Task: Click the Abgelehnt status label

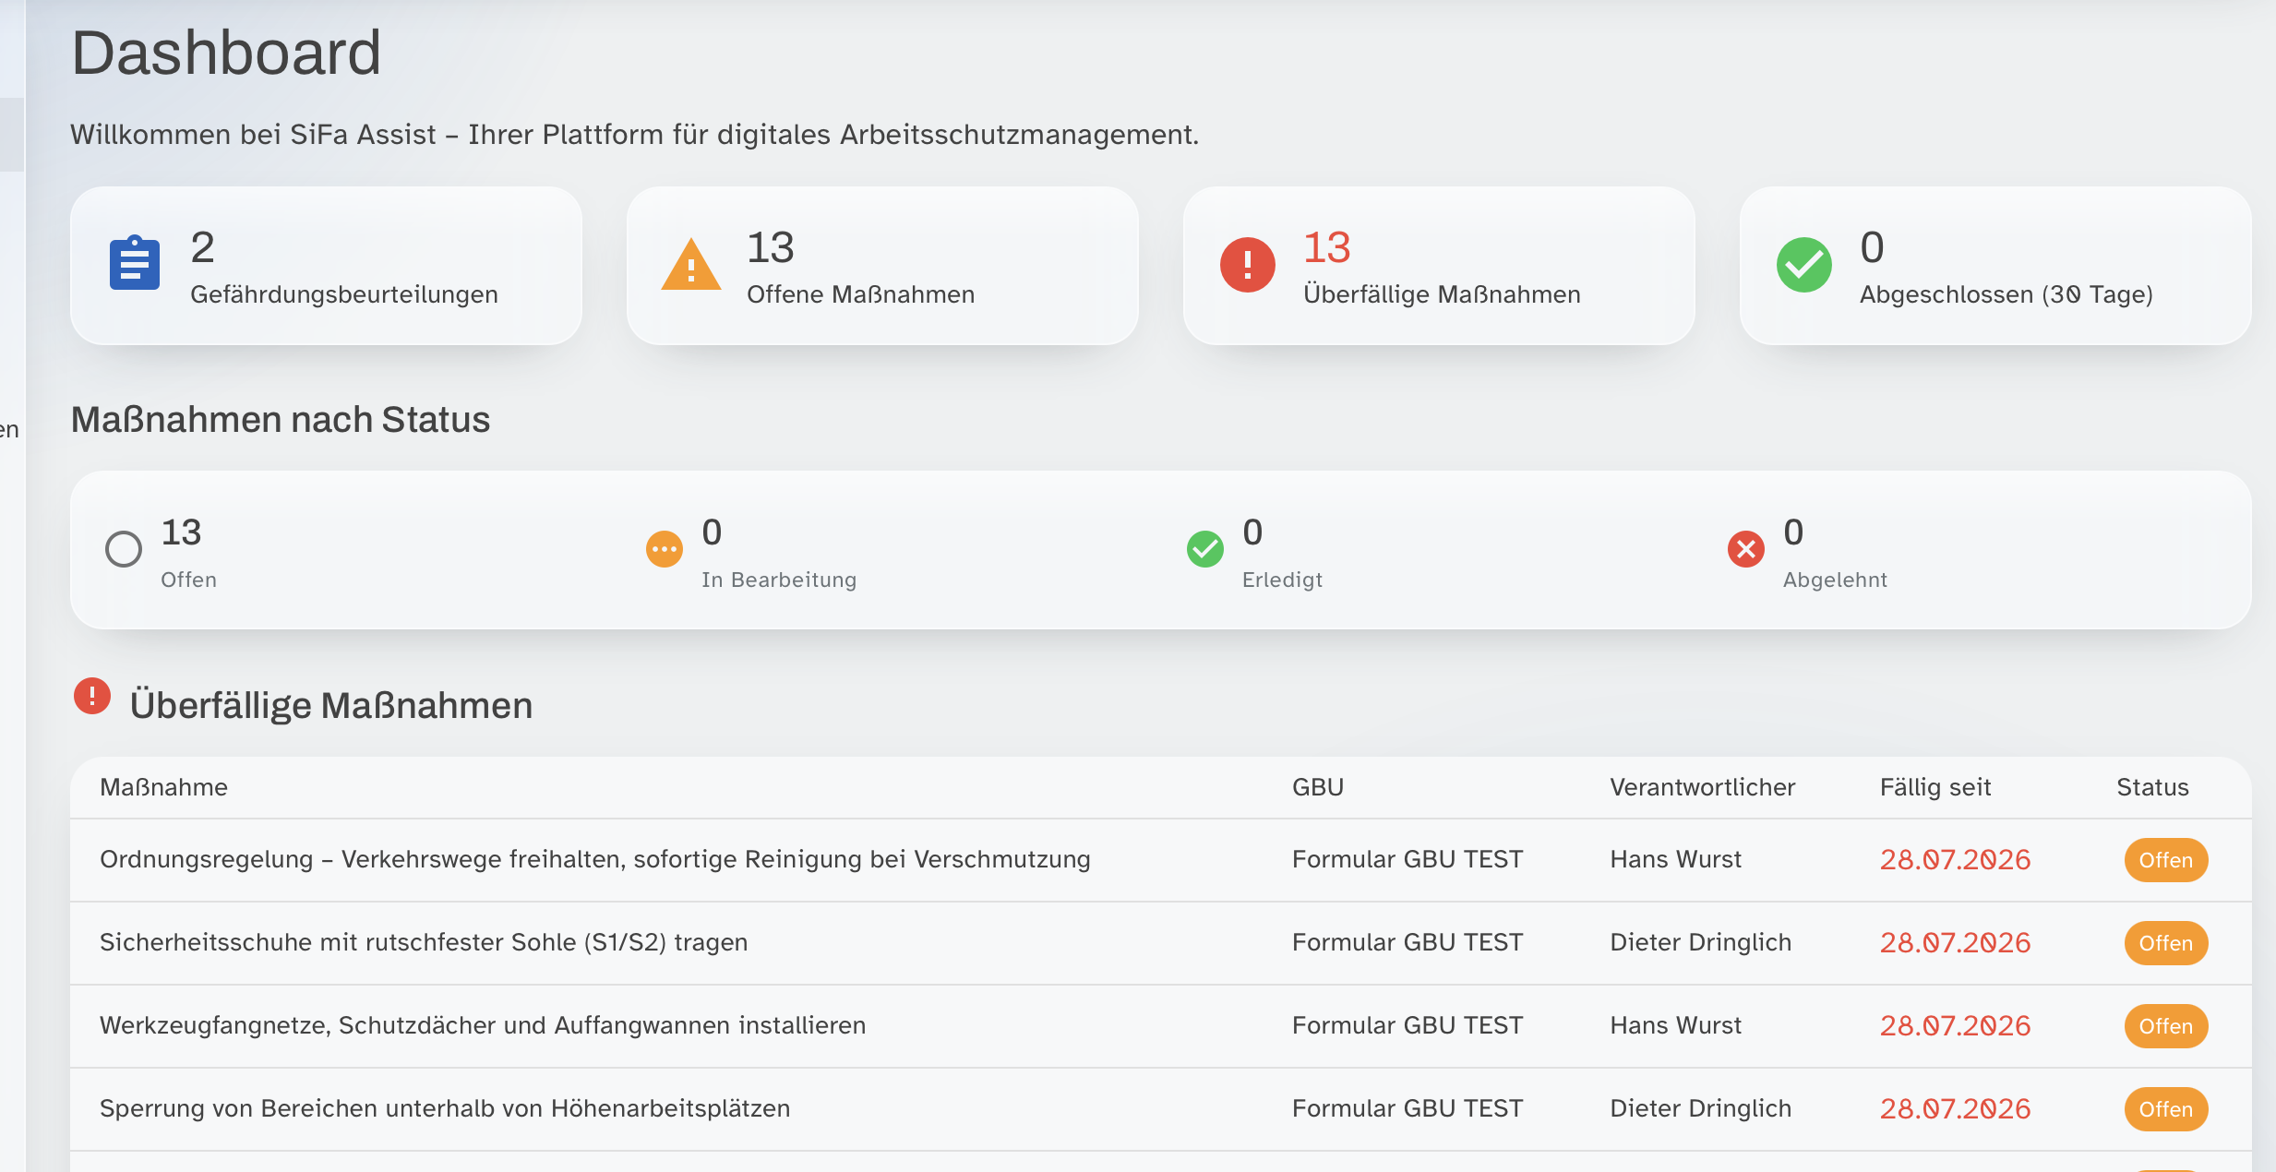Action: pyautogui.click(x=1835, y=580)
